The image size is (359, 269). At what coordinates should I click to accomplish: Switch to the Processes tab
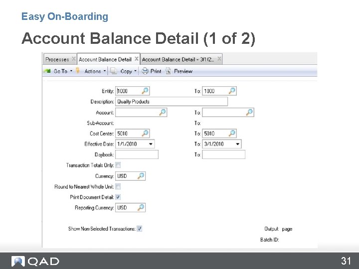pyautogui.click(x=57, y=59)
